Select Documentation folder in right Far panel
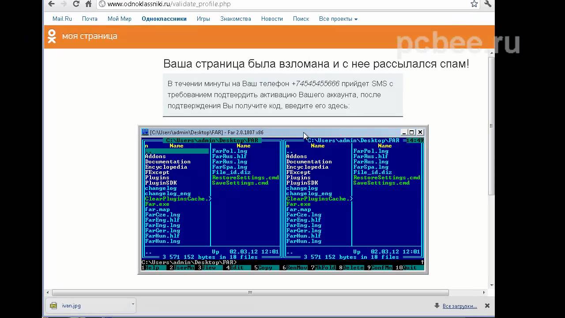The image size is (565, 318). click(309, 162)
